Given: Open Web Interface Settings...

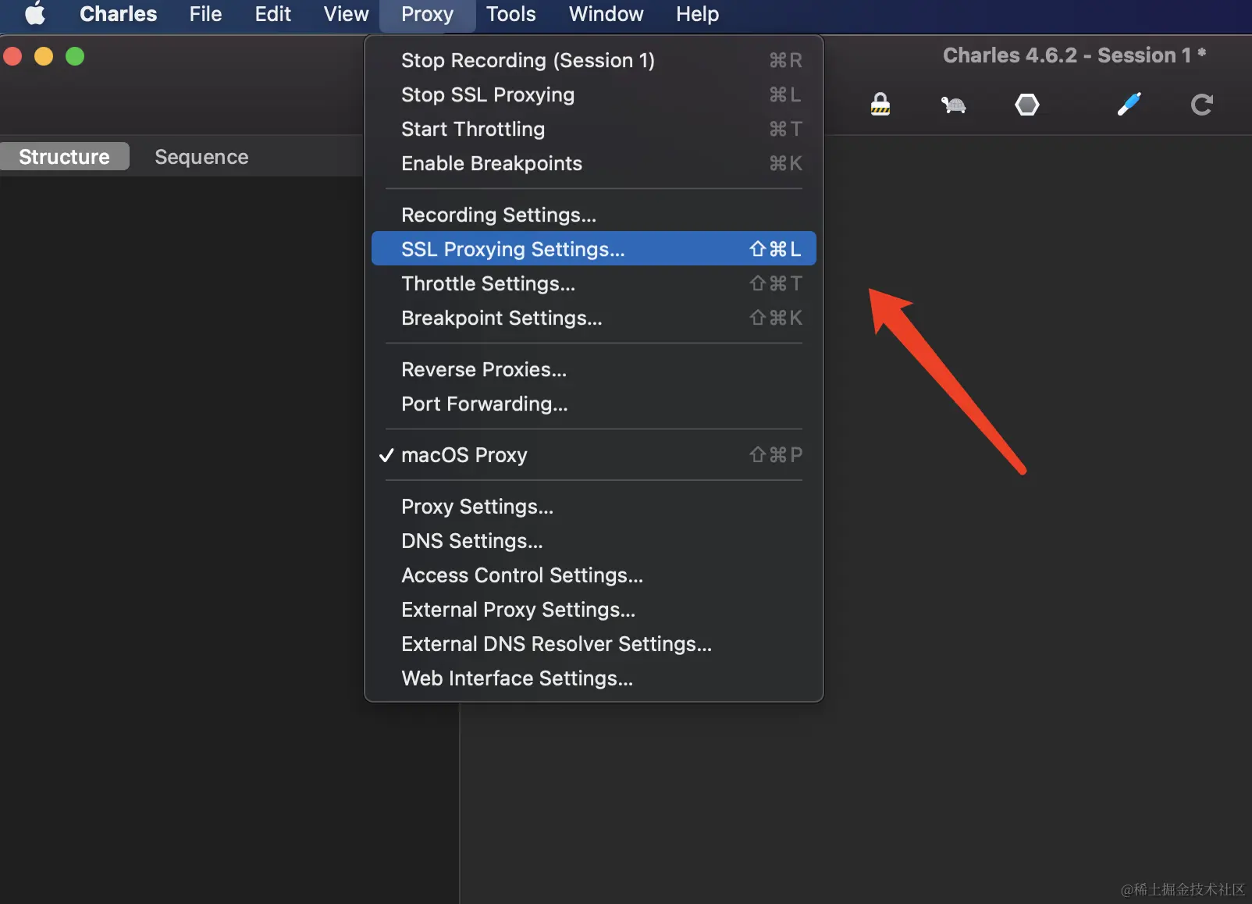Looking at the screenshot, I should (x=594, y=678).
